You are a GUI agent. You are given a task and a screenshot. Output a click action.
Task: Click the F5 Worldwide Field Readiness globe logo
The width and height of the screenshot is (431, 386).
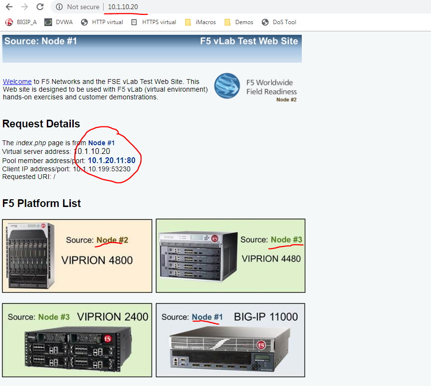pyautogui.click(x=227, y=85)
